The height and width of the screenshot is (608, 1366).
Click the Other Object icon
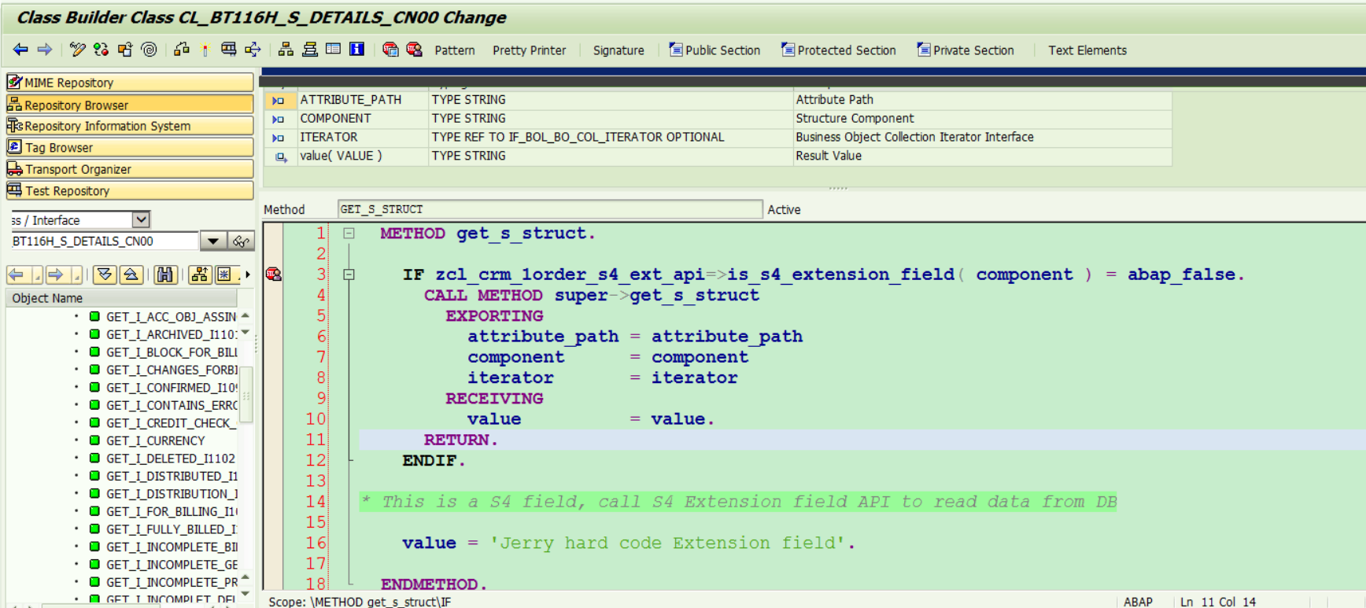tap(125, 50)
